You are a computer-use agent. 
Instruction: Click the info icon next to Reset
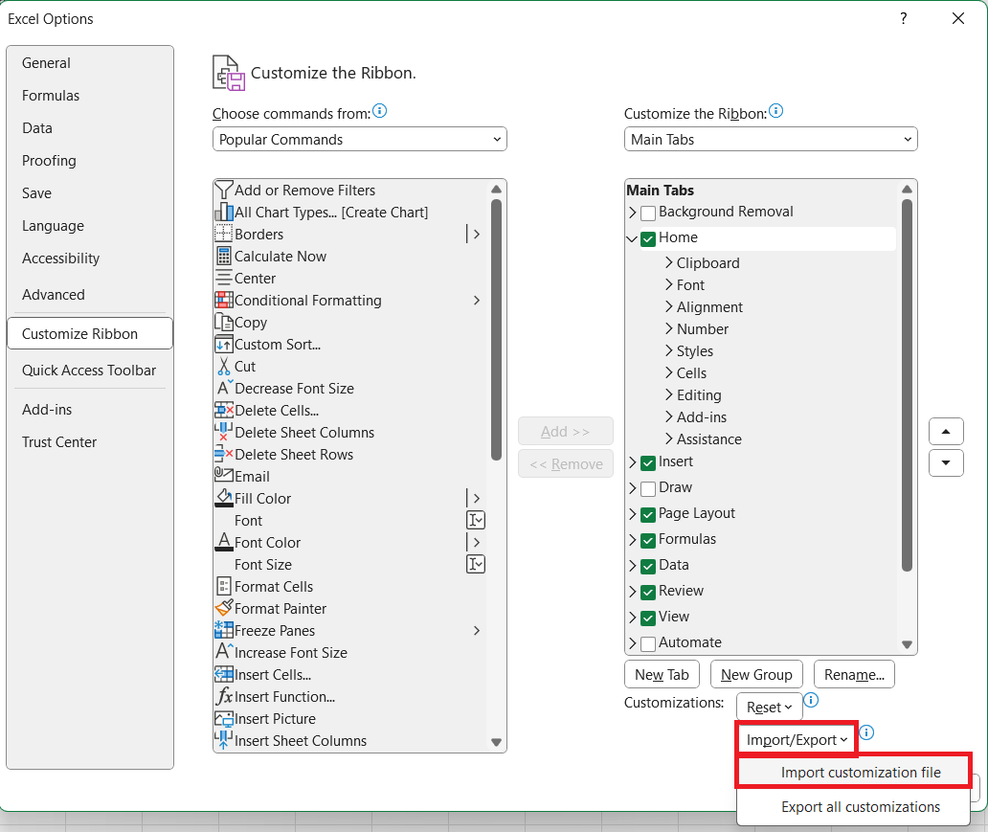(x=811, y=700)
